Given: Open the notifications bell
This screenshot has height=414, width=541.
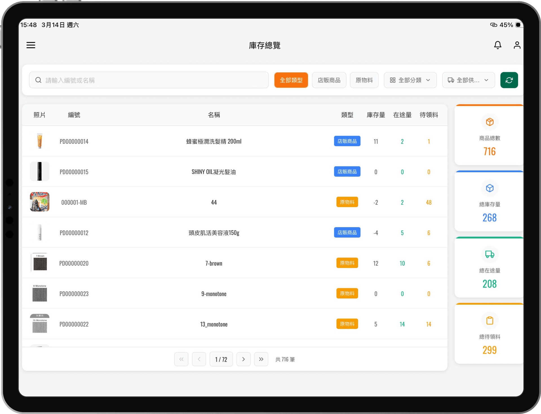Looking at the screenshot, I should coord(498,45).
